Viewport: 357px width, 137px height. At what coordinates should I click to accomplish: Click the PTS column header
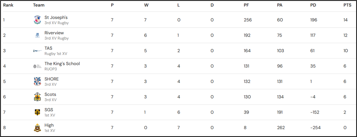(348, 5)
